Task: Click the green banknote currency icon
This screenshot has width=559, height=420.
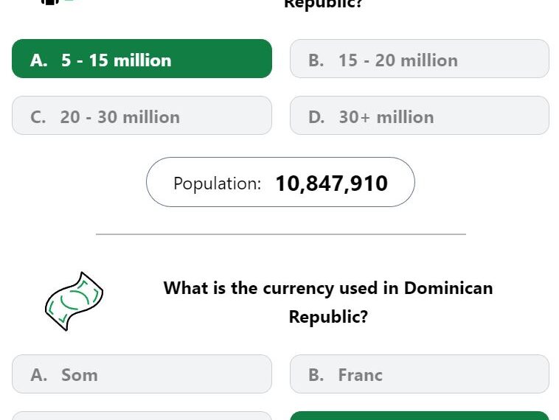Action: [x=74, y=301]
